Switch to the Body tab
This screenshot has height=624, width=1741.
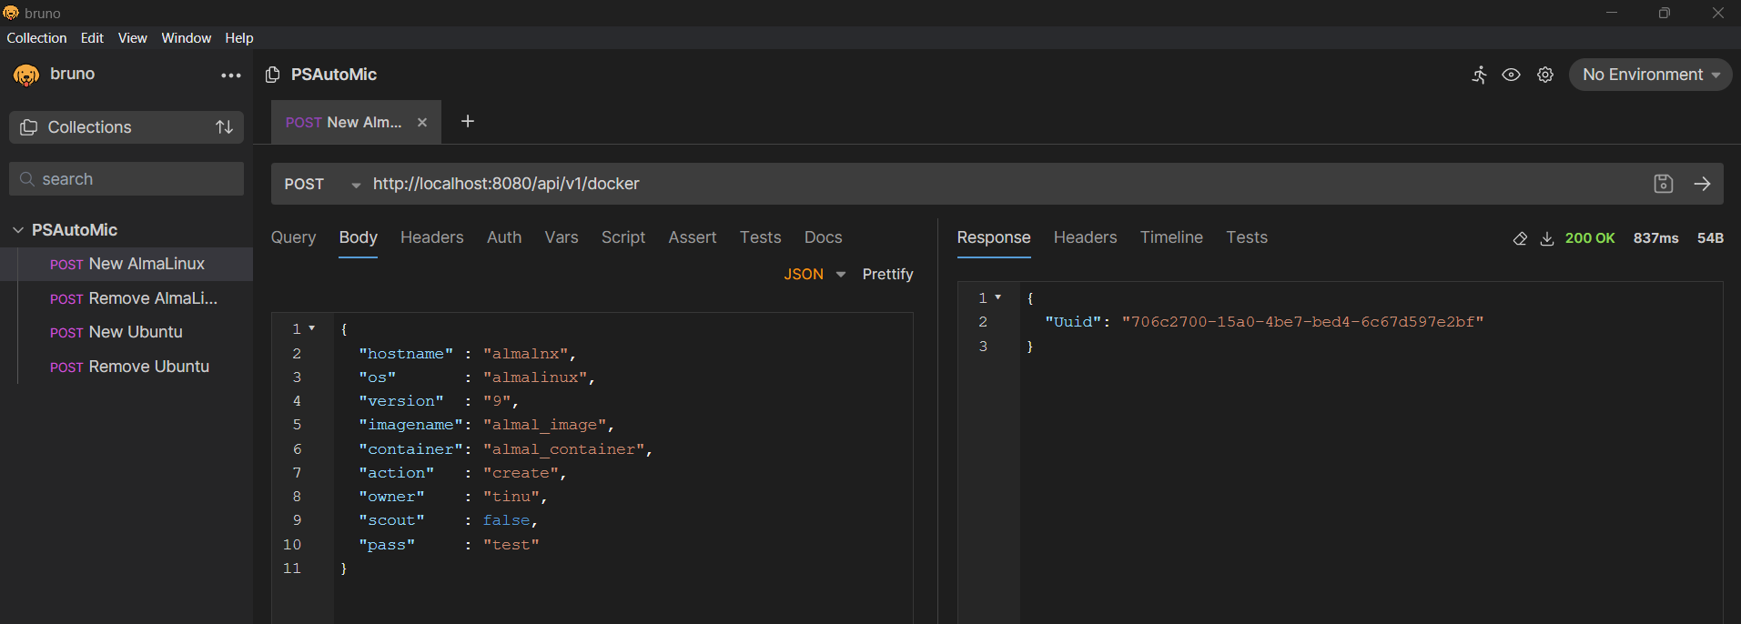point(358,237)
